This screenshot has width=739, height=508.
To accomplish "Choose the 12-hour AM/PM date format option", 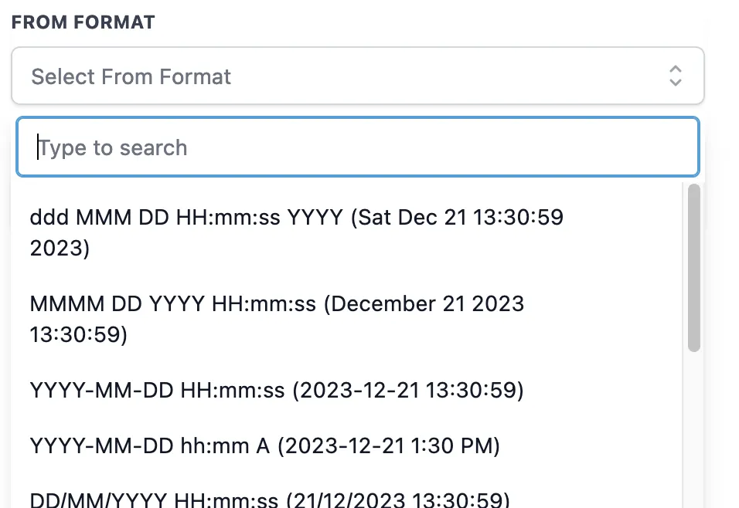I will tap(264, 446).
